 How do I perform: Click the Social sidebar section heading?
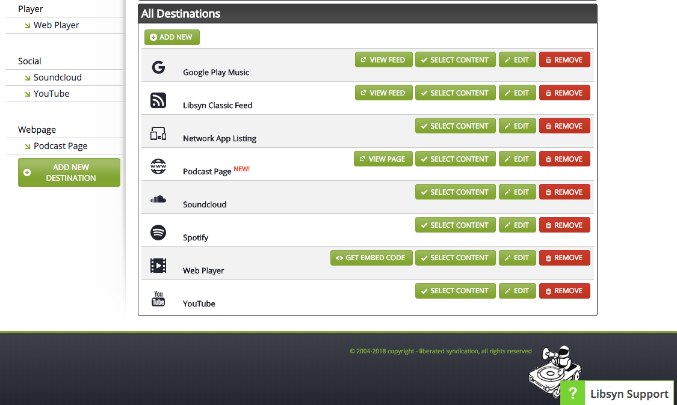(29, 61)
